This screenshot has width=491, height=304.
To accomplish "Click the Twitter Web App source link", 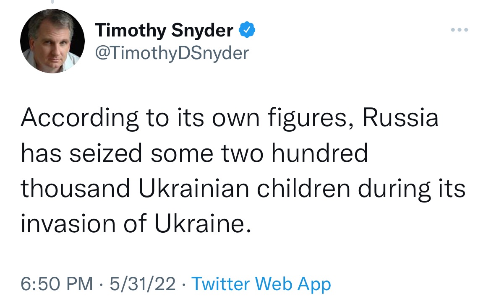I will coord(261,284).
